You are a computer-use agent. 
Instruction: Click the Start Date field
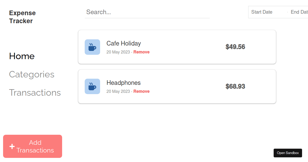click(x=262, y=12)
